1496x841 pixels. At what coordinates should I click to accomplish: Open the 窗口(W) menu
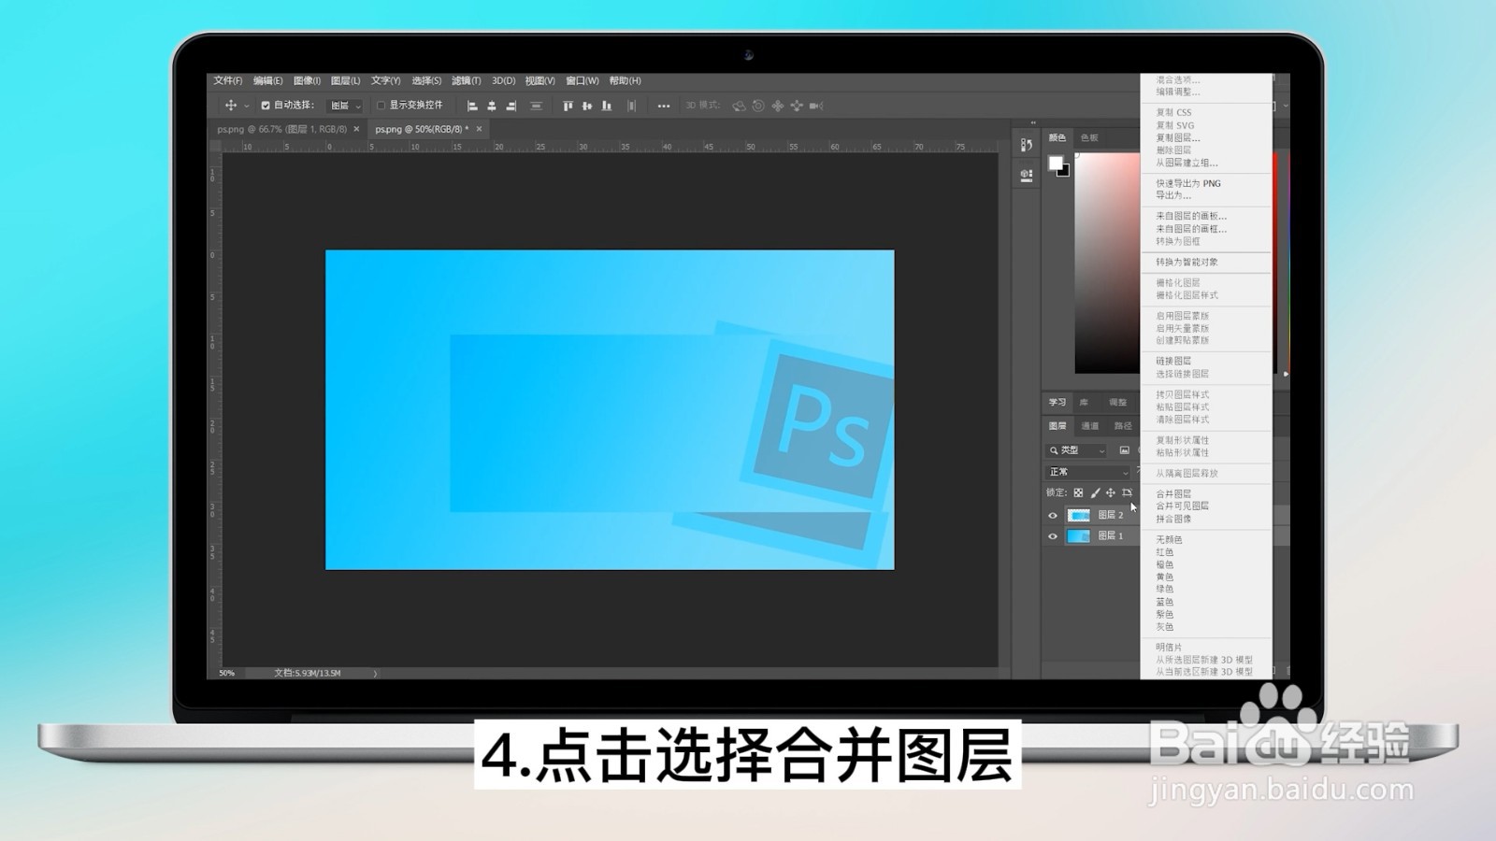pyautogui.click(x=583, y=80)
